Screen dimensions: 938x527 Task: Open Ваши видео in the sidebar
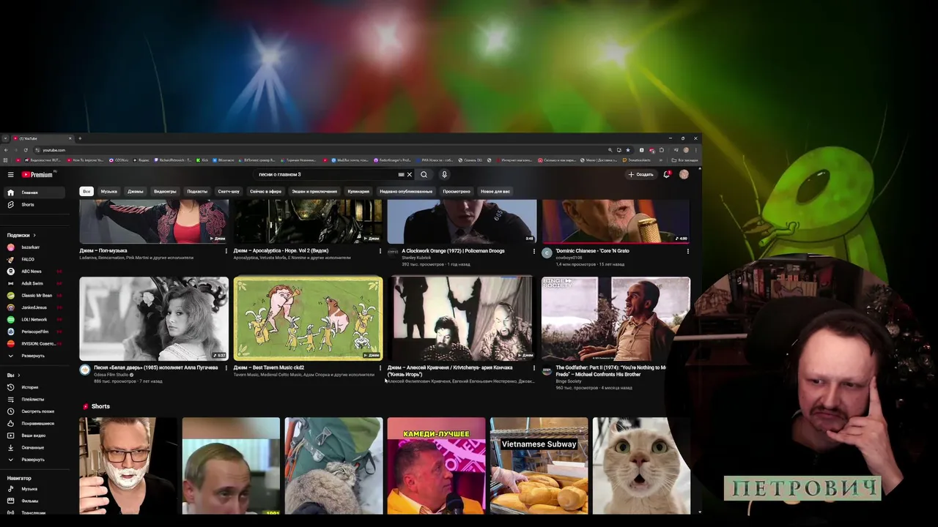coord(33,436)
